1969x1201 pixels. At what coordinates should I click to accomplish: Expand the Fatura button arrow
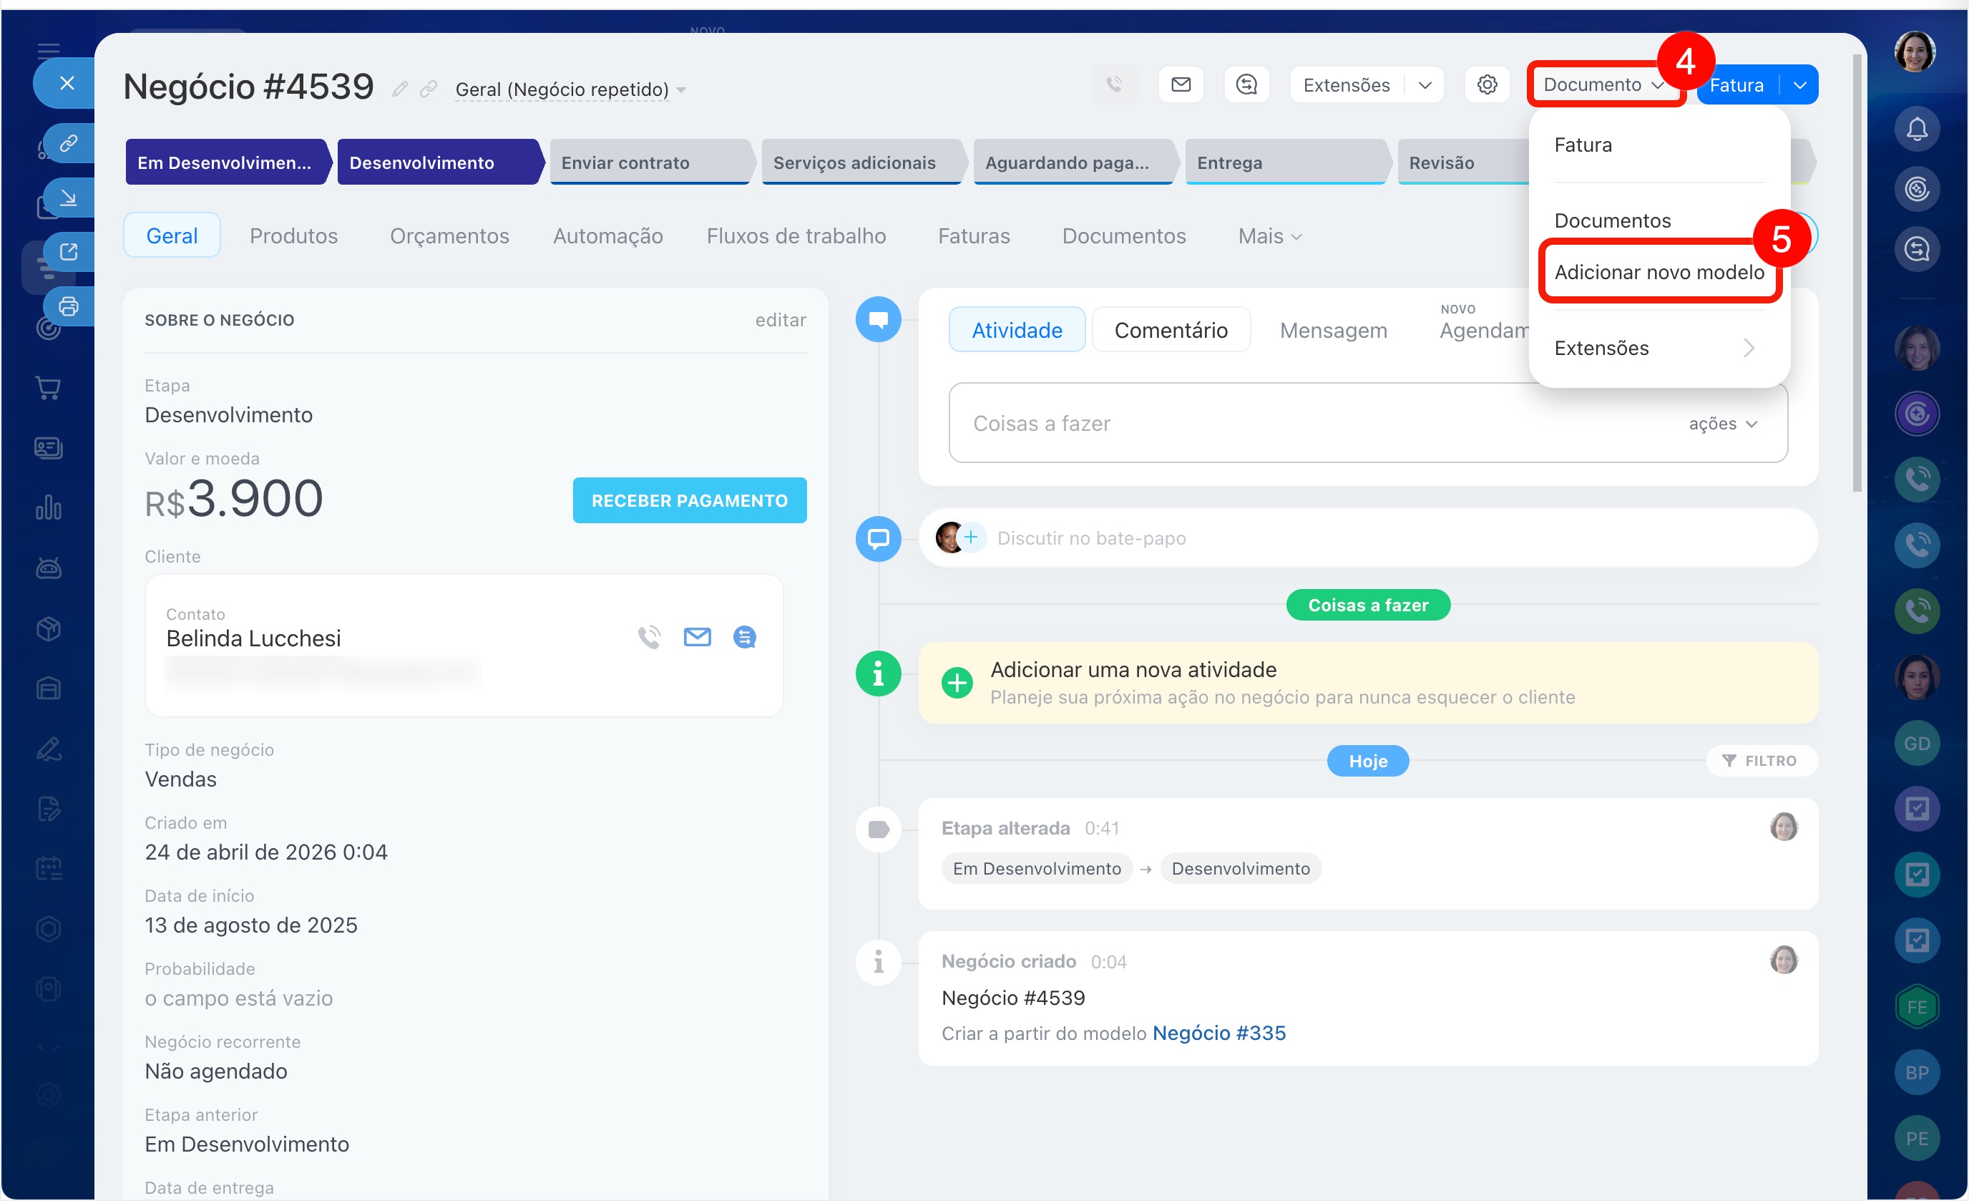[1799, 84]
